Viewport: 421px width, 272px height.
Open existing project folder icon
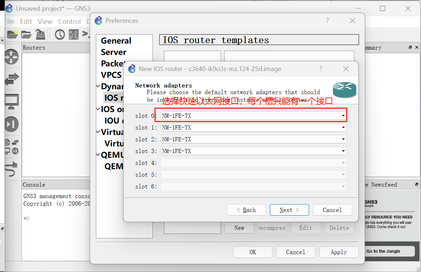click(x=26, y=34)
